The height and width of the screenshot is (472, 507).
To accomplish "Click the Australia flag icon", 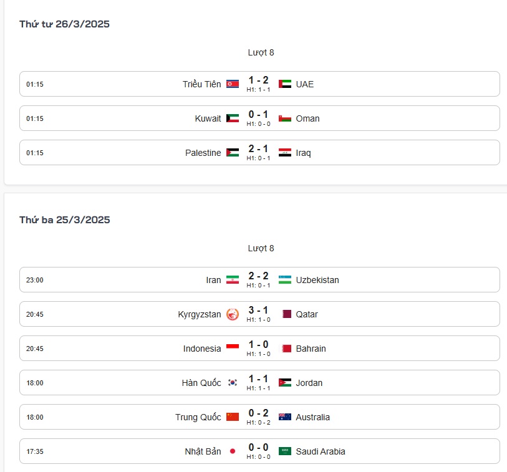I will (x=285, y=417).
